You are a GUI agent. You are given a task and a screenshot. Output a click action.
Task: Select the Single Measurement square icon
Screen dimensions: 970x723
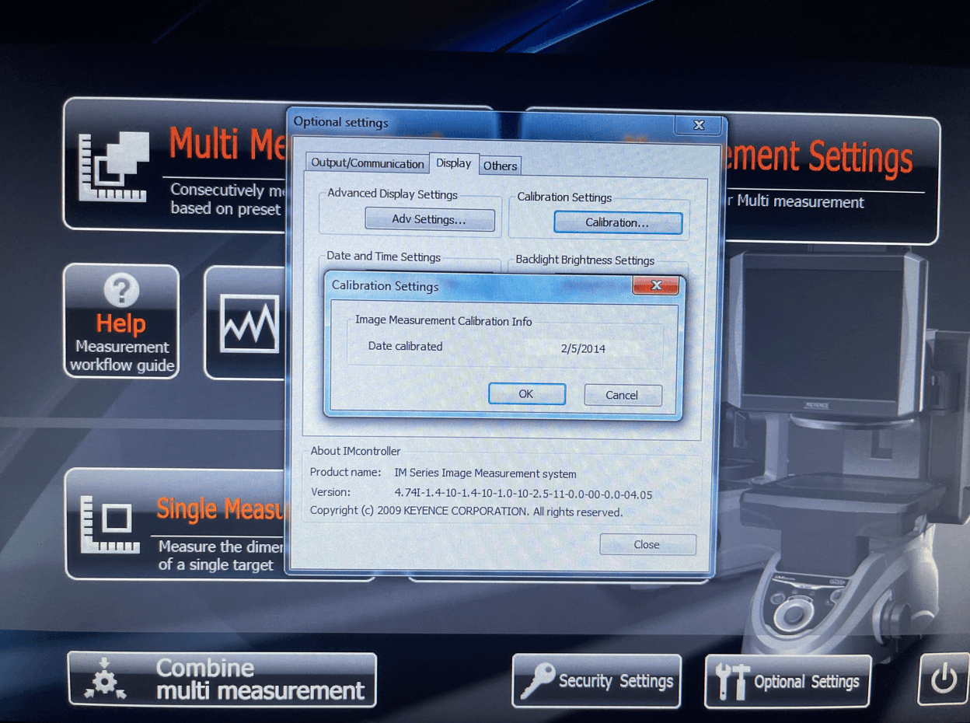pyautogui.click(x=112, y=523)
